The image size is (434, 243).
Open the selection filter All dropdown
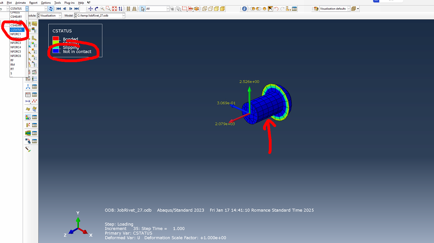pyautogui.click(x=168, y=9)
